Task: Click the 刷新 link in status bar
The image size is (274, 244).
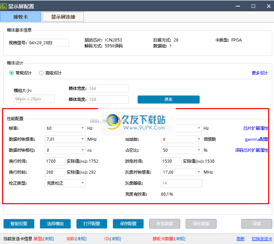Action: click(241, 239)
